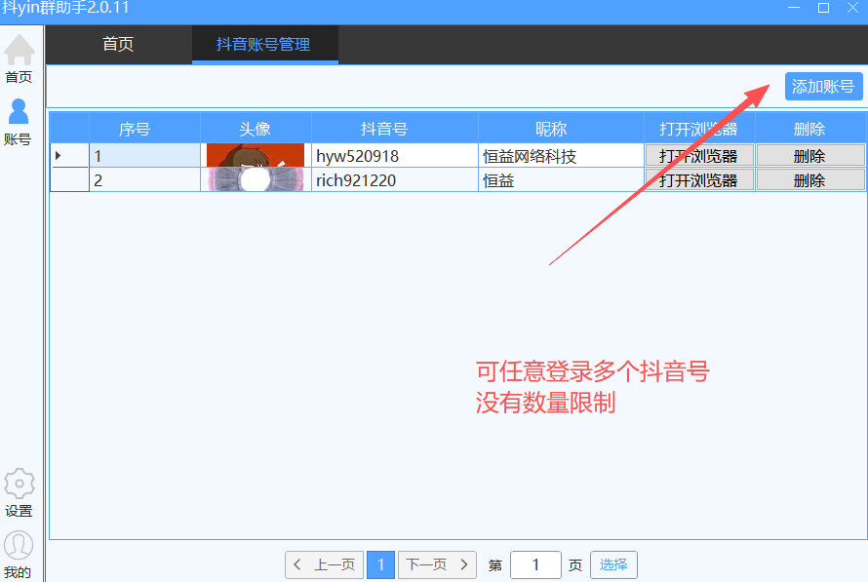Screen dimensions: 868x582
Task: Select nickname cell 恒益 in row 2
Action: 561,179
